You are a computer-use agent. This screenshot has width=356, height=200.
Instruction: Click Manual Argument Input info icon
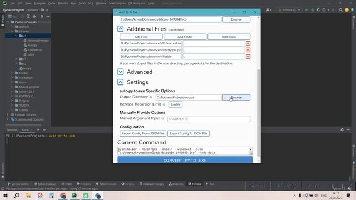point(163,118)
